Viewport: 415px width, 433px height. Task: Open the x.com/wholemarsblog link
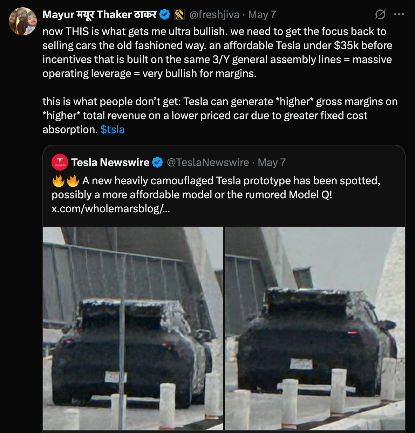pyautogui.click(x=111, y=209)
